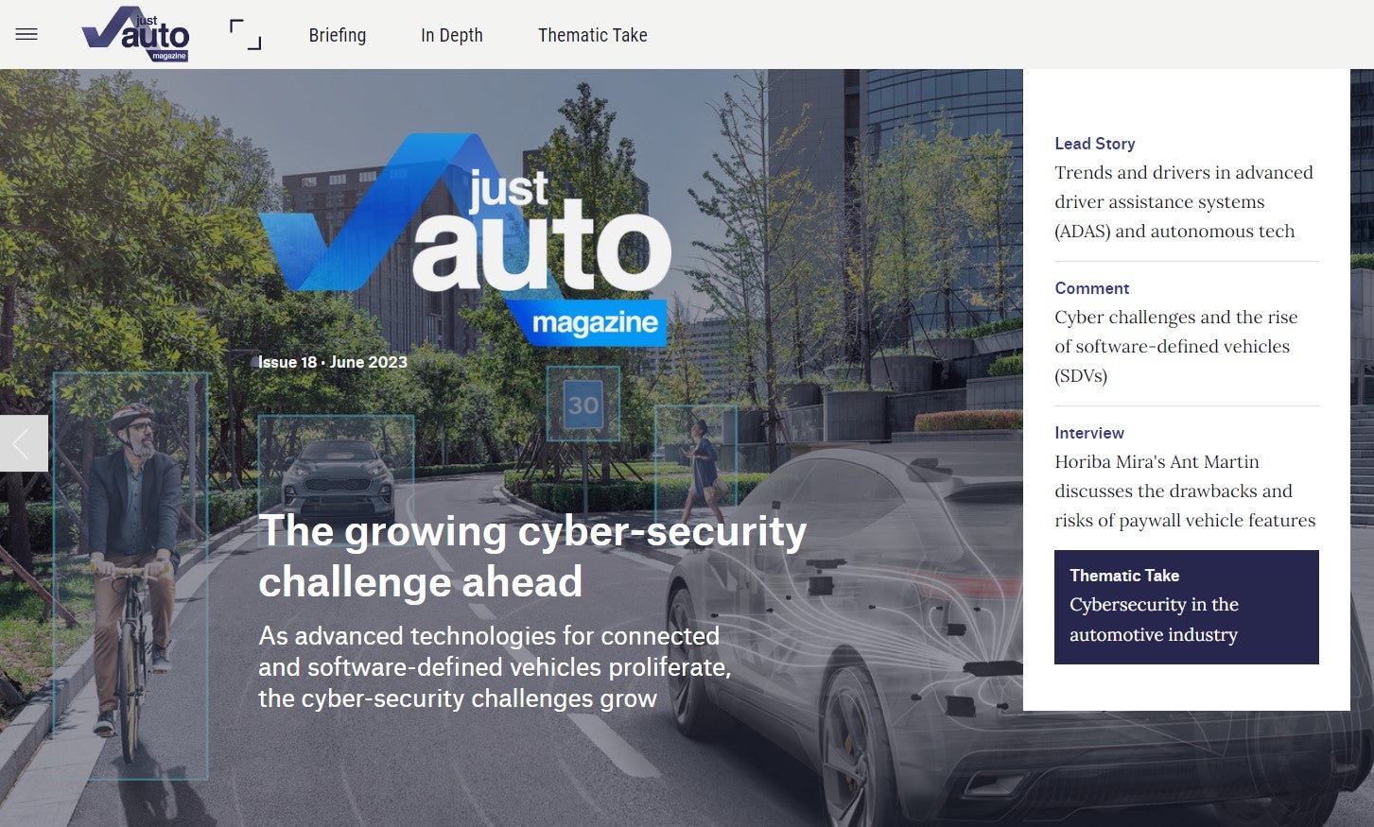Screen dimensions: 1374x827
Task: Click the cover subtitle about connected vehicles
Action: (x=495, y=667)
